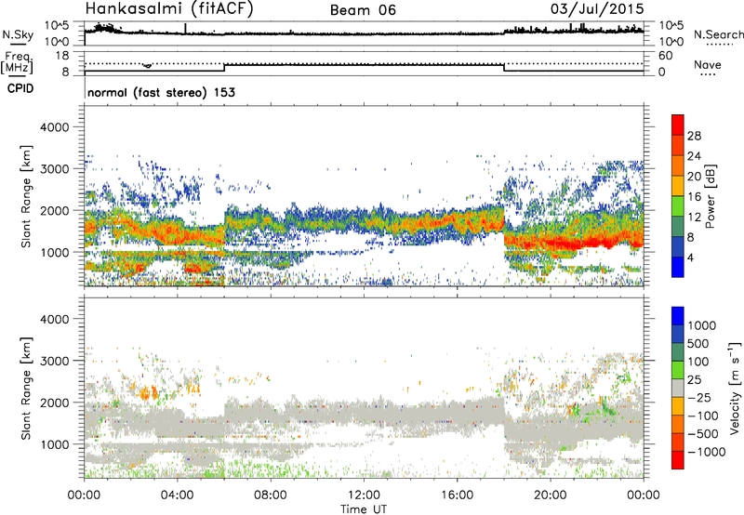This screenshot has height=515, width=744.
Task: Click the 4 label on power color bar
Action: pyautogui.click(x=691, y=257)
